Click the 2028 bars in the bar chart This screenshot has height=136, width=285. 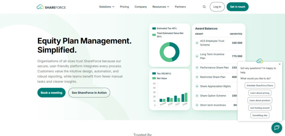(184, 97)
